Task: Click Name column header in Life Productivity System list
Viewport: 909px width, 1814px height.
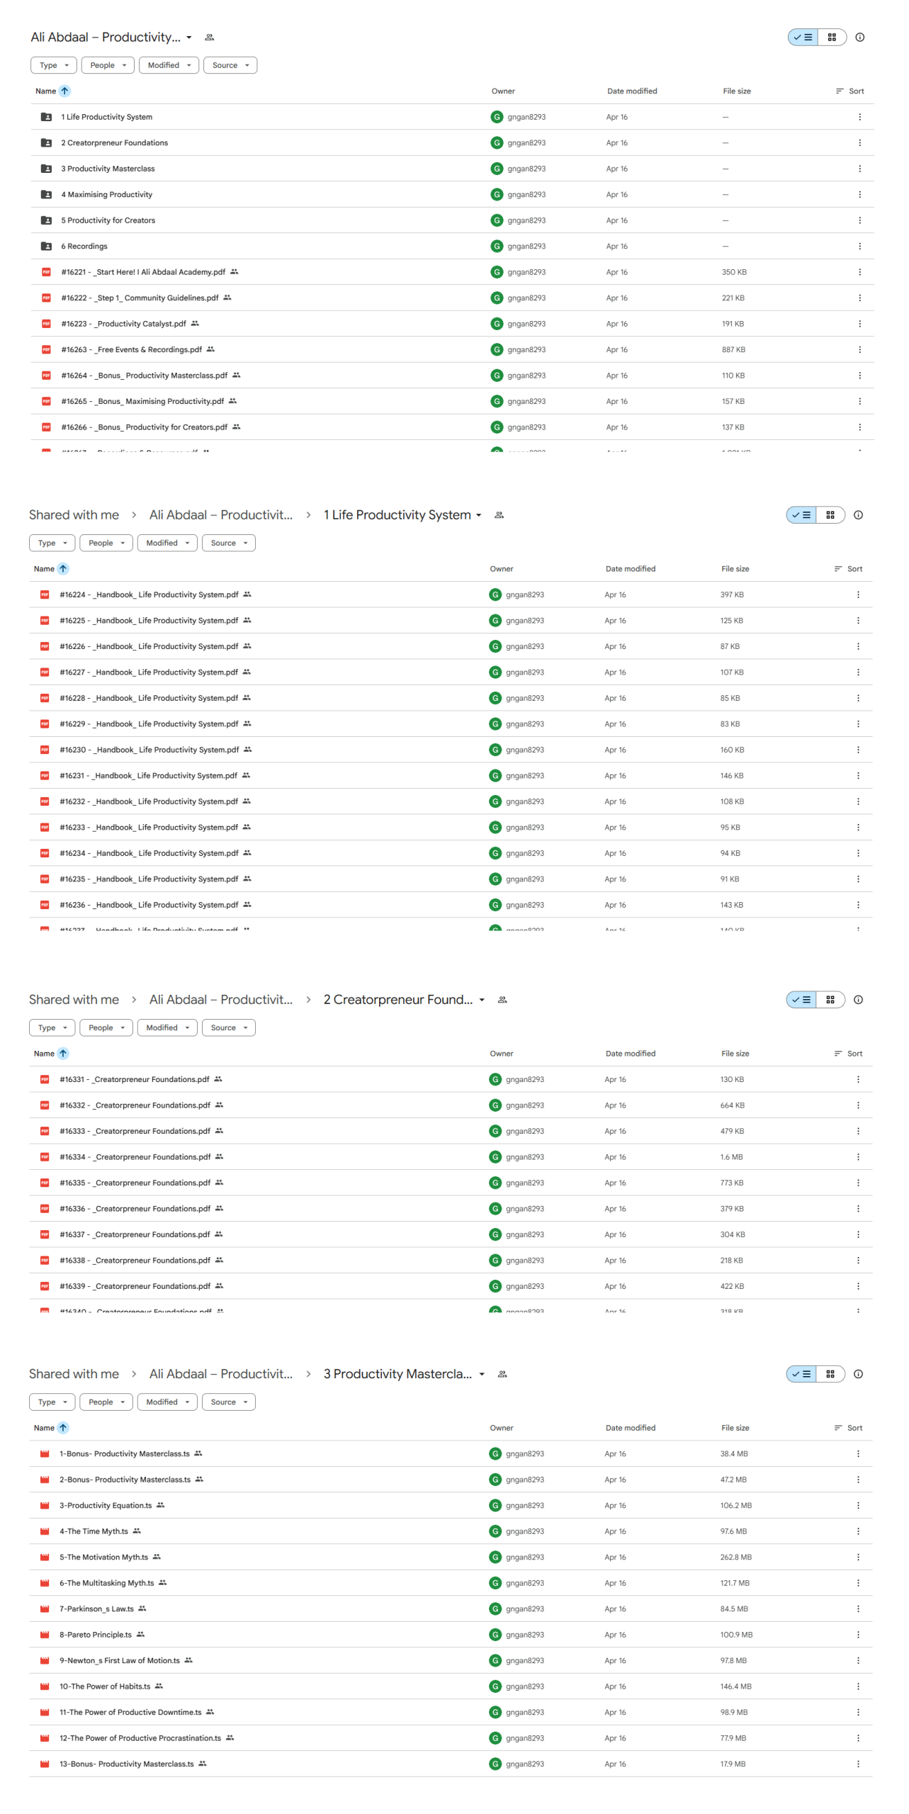Action: click(x=44, y=568)
